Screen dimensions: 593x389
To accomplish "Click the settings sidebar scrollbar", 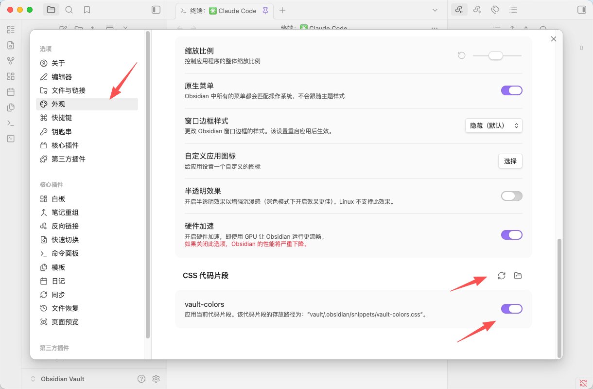I will tap(147, 185).
